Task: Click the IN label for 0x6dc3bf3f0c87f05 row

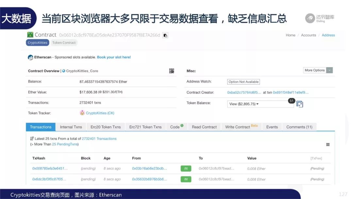Action: [186, 179]
